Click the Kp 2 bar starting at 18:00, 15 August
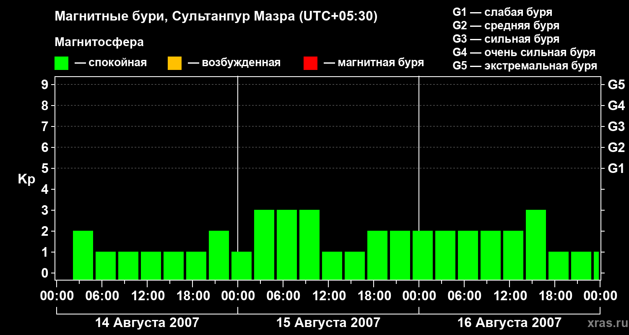This screenshot has width=629, height=335. 377,255
